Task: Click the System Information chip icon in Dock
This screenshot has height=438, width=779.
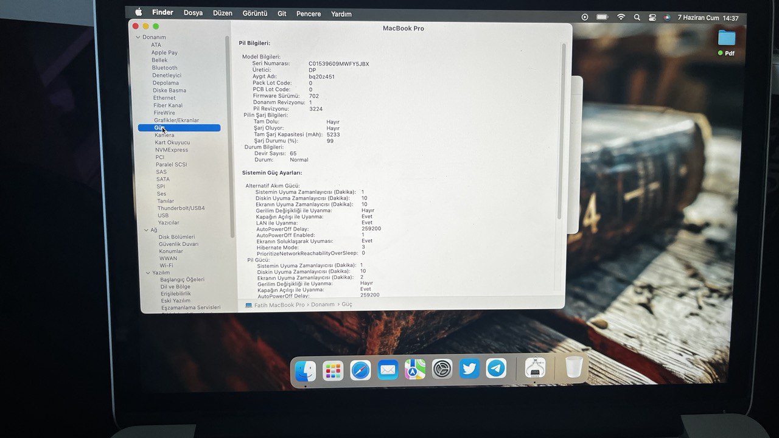Action: point(535,367)
